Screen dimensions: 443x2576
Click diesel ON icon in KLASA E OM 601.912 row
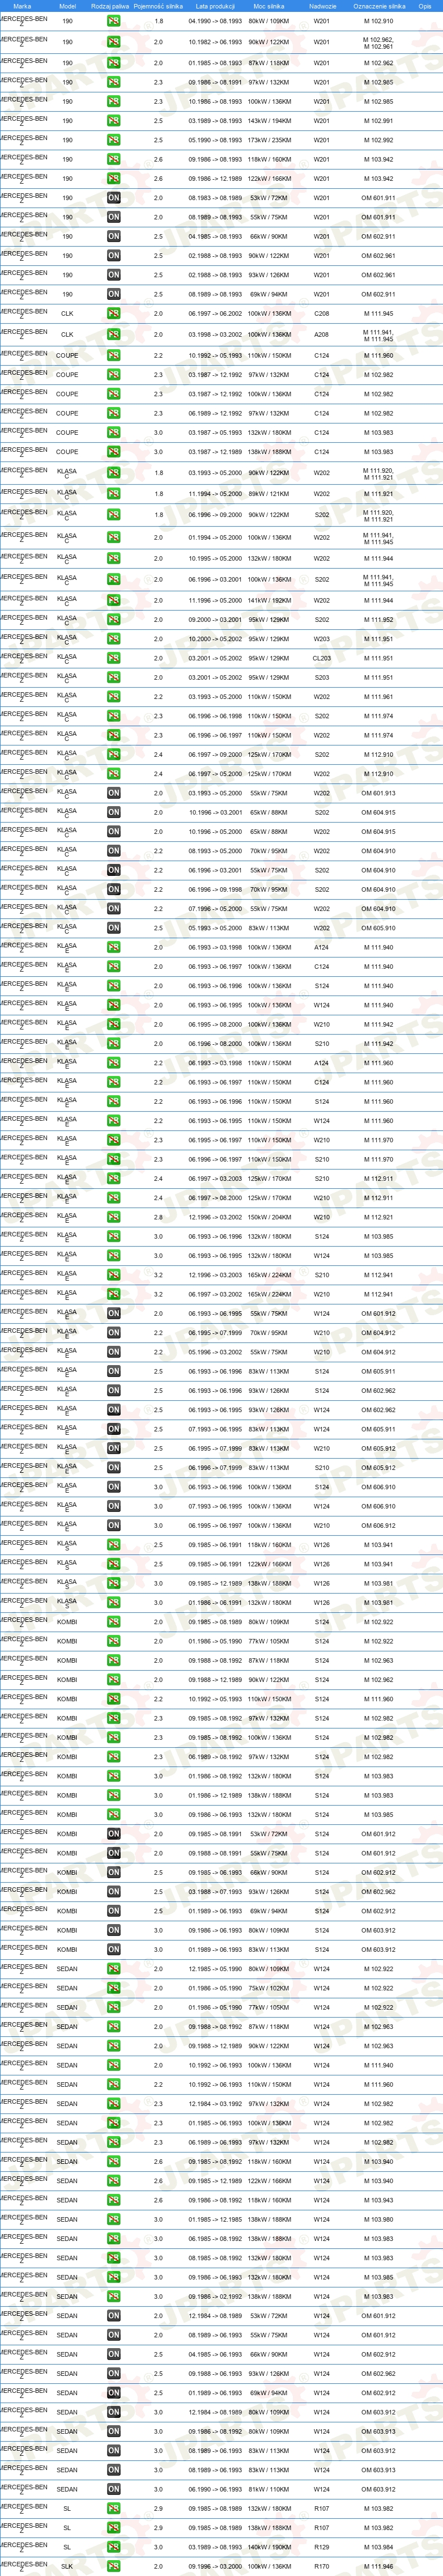114,1314
